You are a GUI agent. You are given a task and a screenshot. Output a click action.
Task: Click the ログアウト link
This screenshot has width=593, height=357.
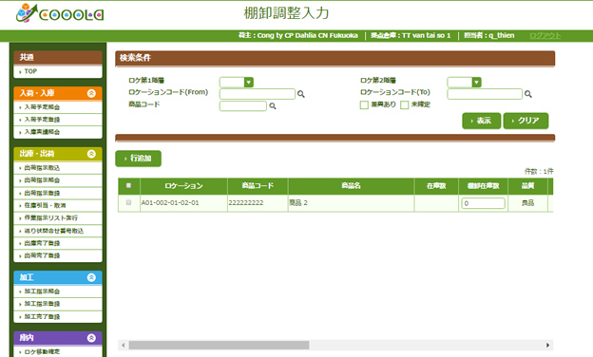tap(545, 35)
